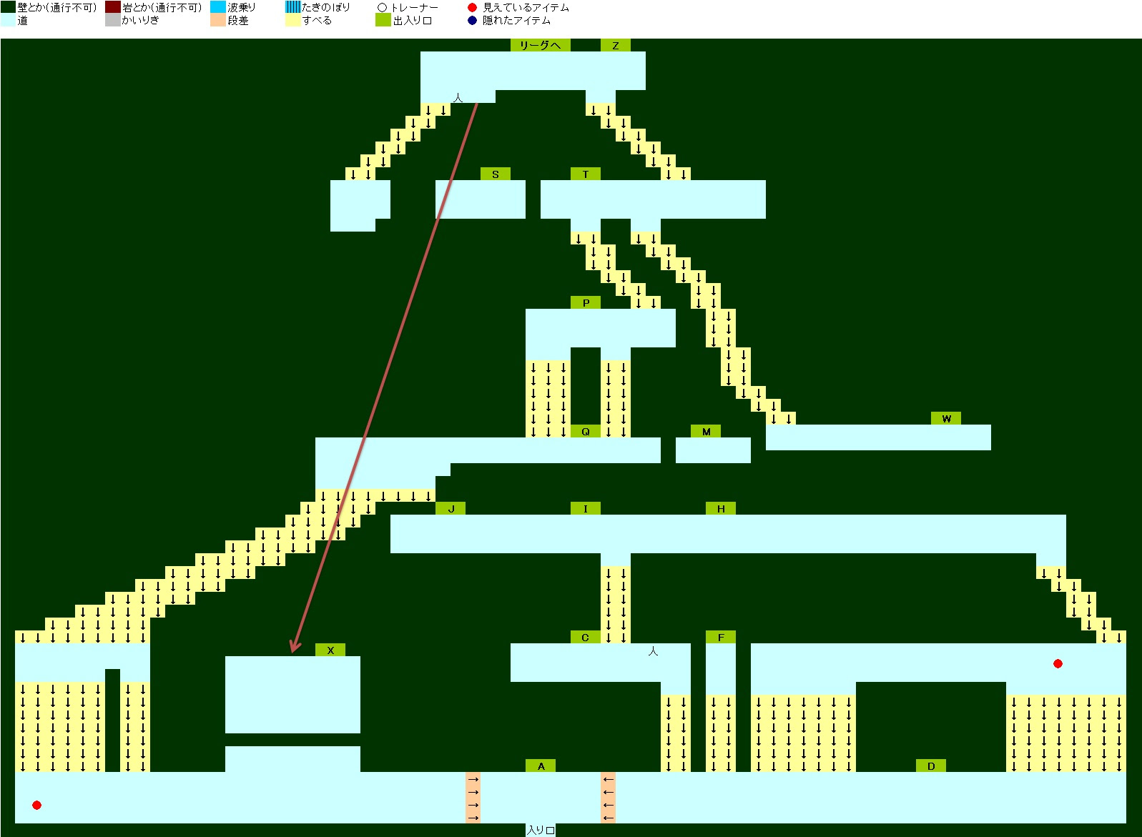1142x837 pixels.
Task: Click the right-arrow ledge strip near exit A
Action: pyautogui.click(x=473, y=798)
